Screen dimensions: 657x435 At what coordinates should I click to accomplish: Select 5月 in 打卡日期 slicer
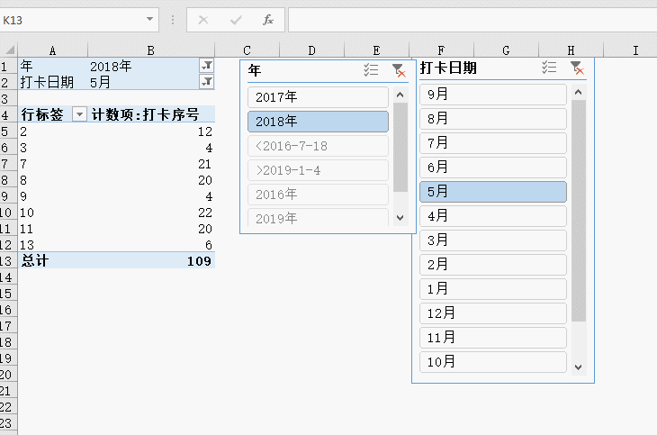493,192
